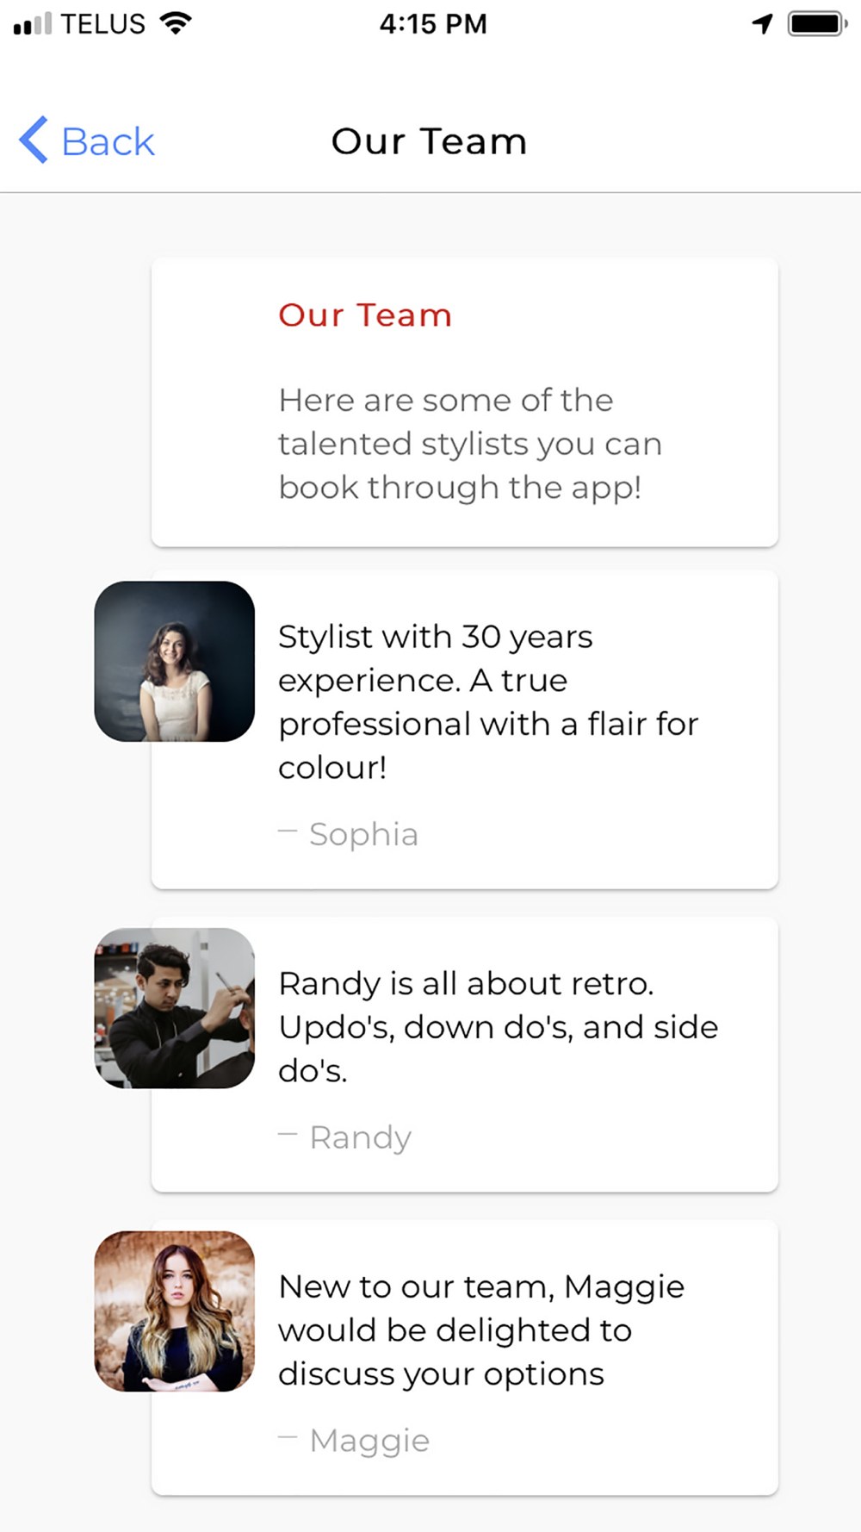Tap the Our Team navigation bar title
This screenshot has width=861, height=1532.
(429, 141)
